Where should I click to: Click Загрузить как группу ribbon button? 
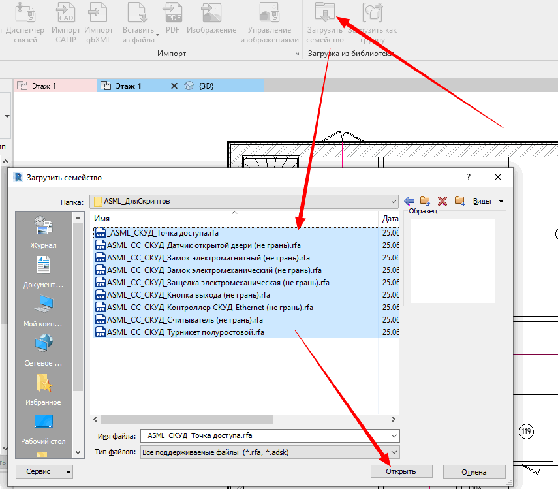point(372,23)
